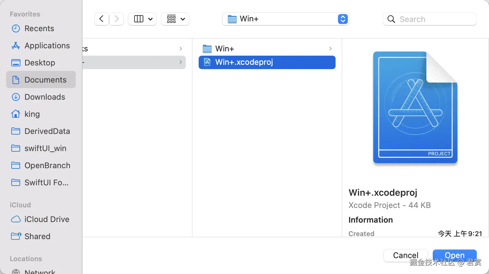Click the Win+.xcodeproj preview title

[383, 193]
